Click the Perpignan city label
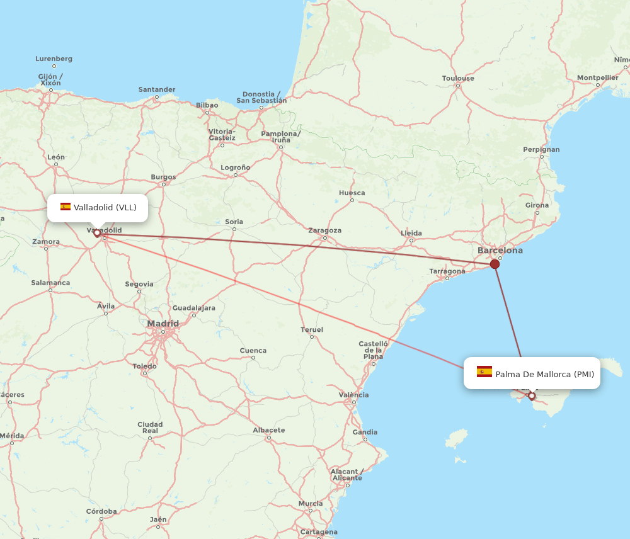Viewport: 630px width, 539px height. (541, 149)
